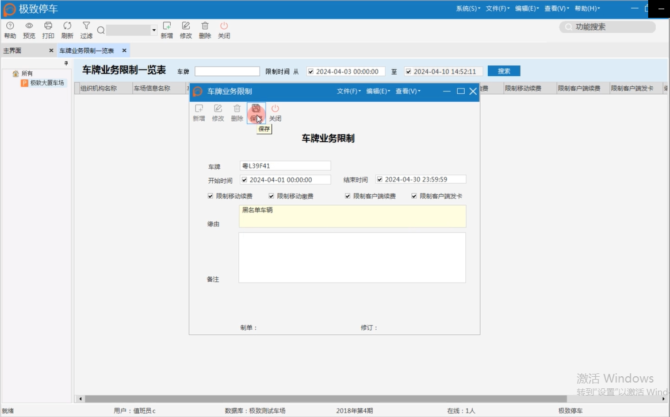Click the 车牌 license plate input field

pyautogui.click(x=285, y=165)
